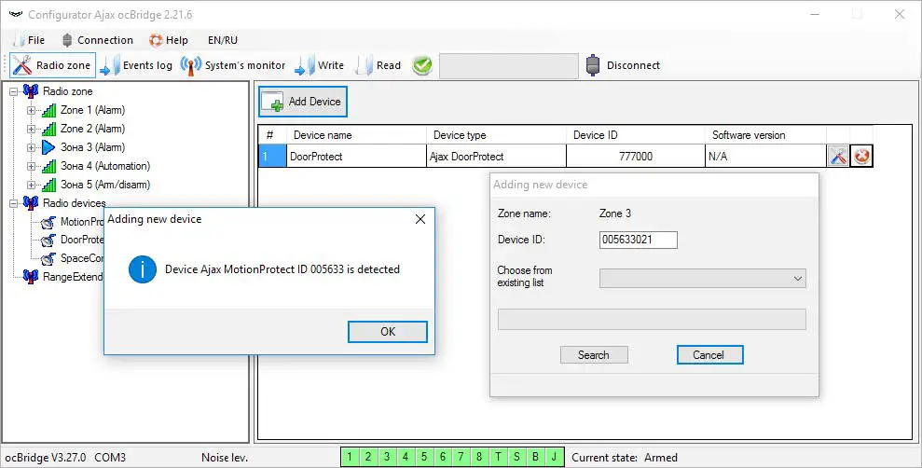Close the device detected message dialog
The width and height of the screenshot is (922, 468).
pos(420,219)
